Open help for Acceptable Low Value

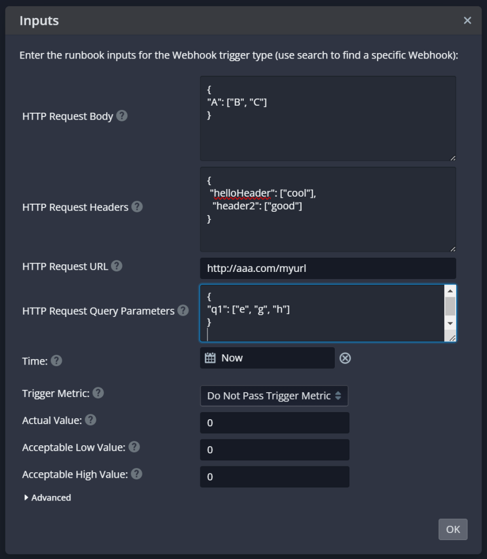click(x=134, y=447)
